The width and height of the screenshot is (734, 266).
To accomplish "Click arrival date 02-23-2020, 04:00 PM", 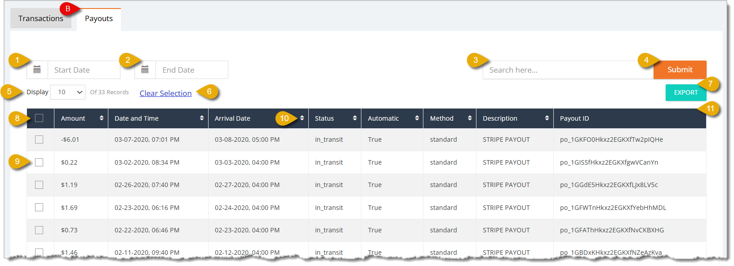I will 247,230.
